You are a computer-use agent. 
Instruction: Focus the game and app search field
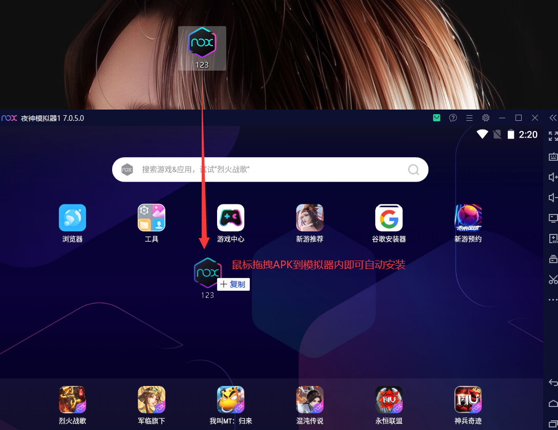(270, 169)
